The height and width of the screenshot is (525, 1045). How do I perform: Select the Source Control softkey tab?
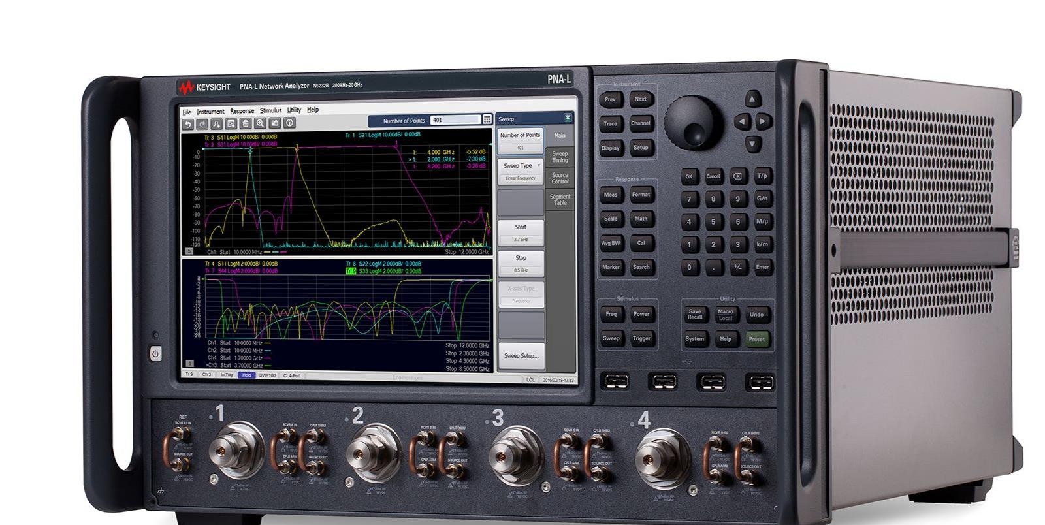coord(560,178)
